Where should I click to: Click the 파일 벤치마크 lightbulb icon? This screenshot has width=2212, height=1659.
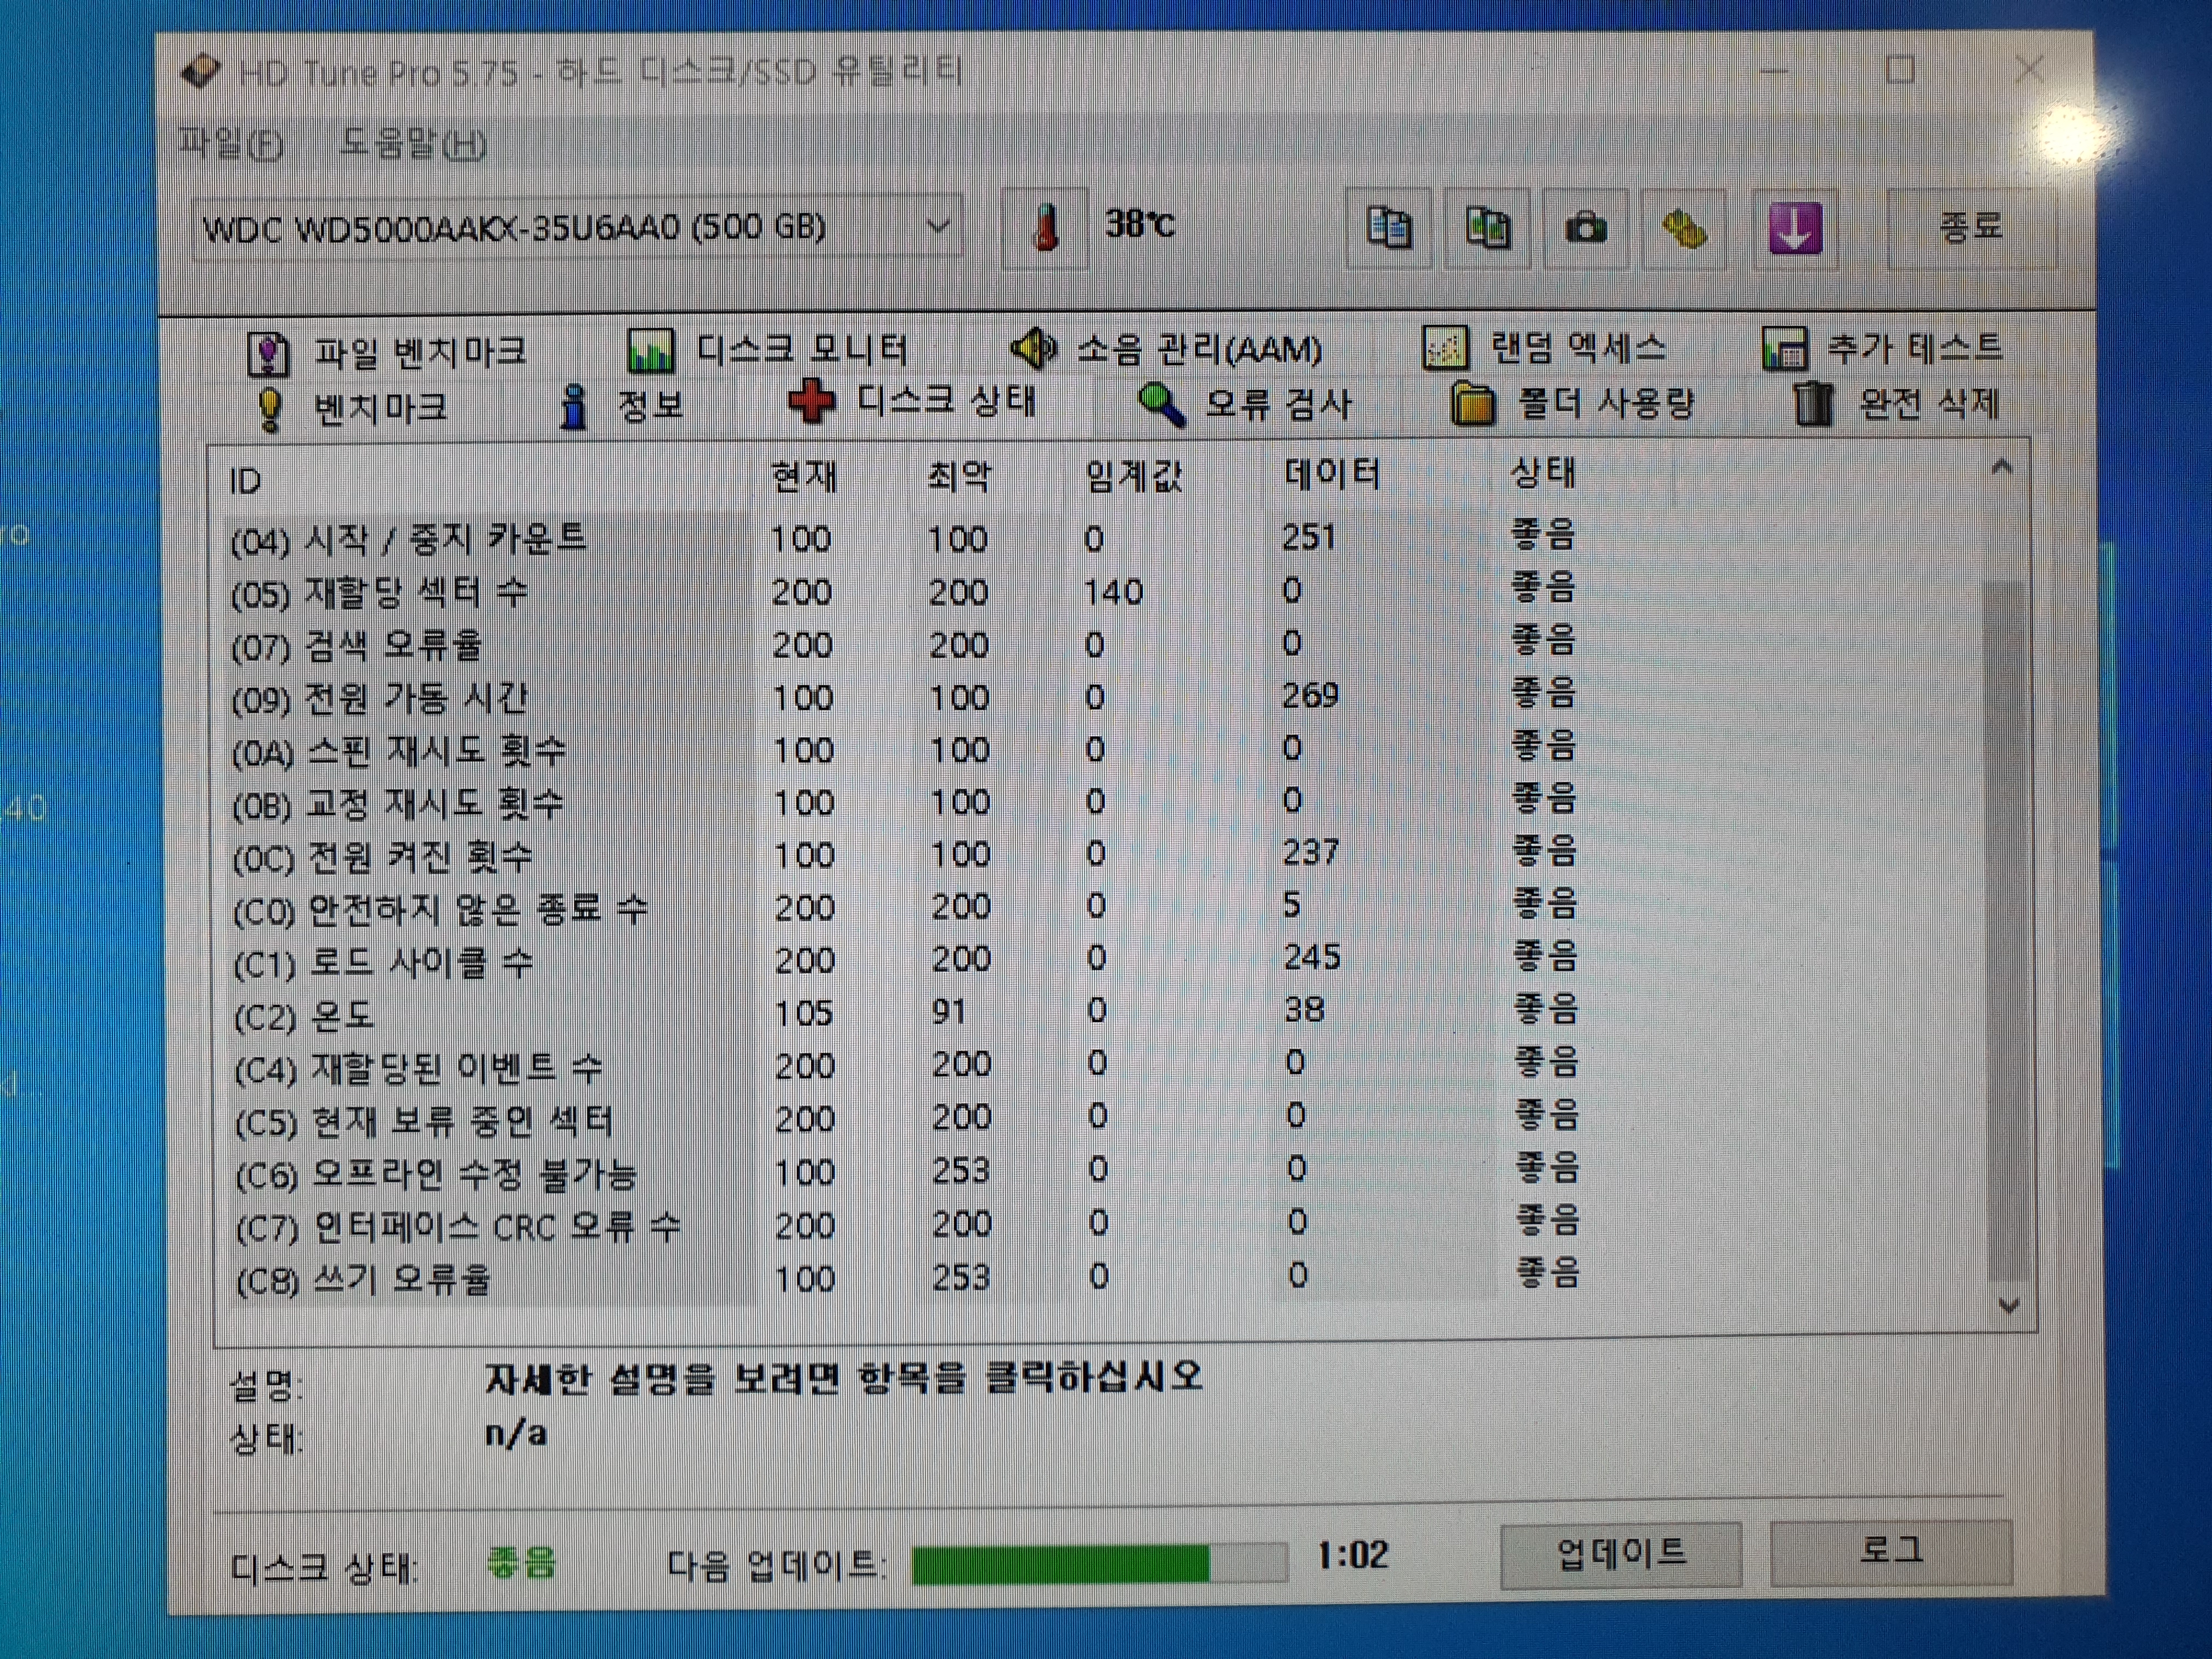tap(268, 354)
